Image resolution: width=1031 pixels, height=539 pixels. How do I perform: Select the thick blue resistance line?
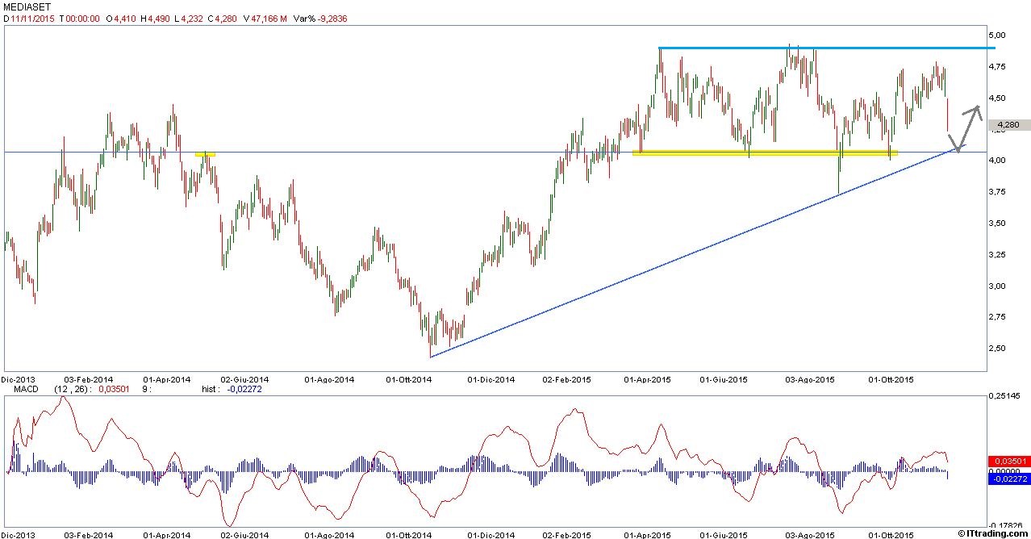click(x=823, y=48)
